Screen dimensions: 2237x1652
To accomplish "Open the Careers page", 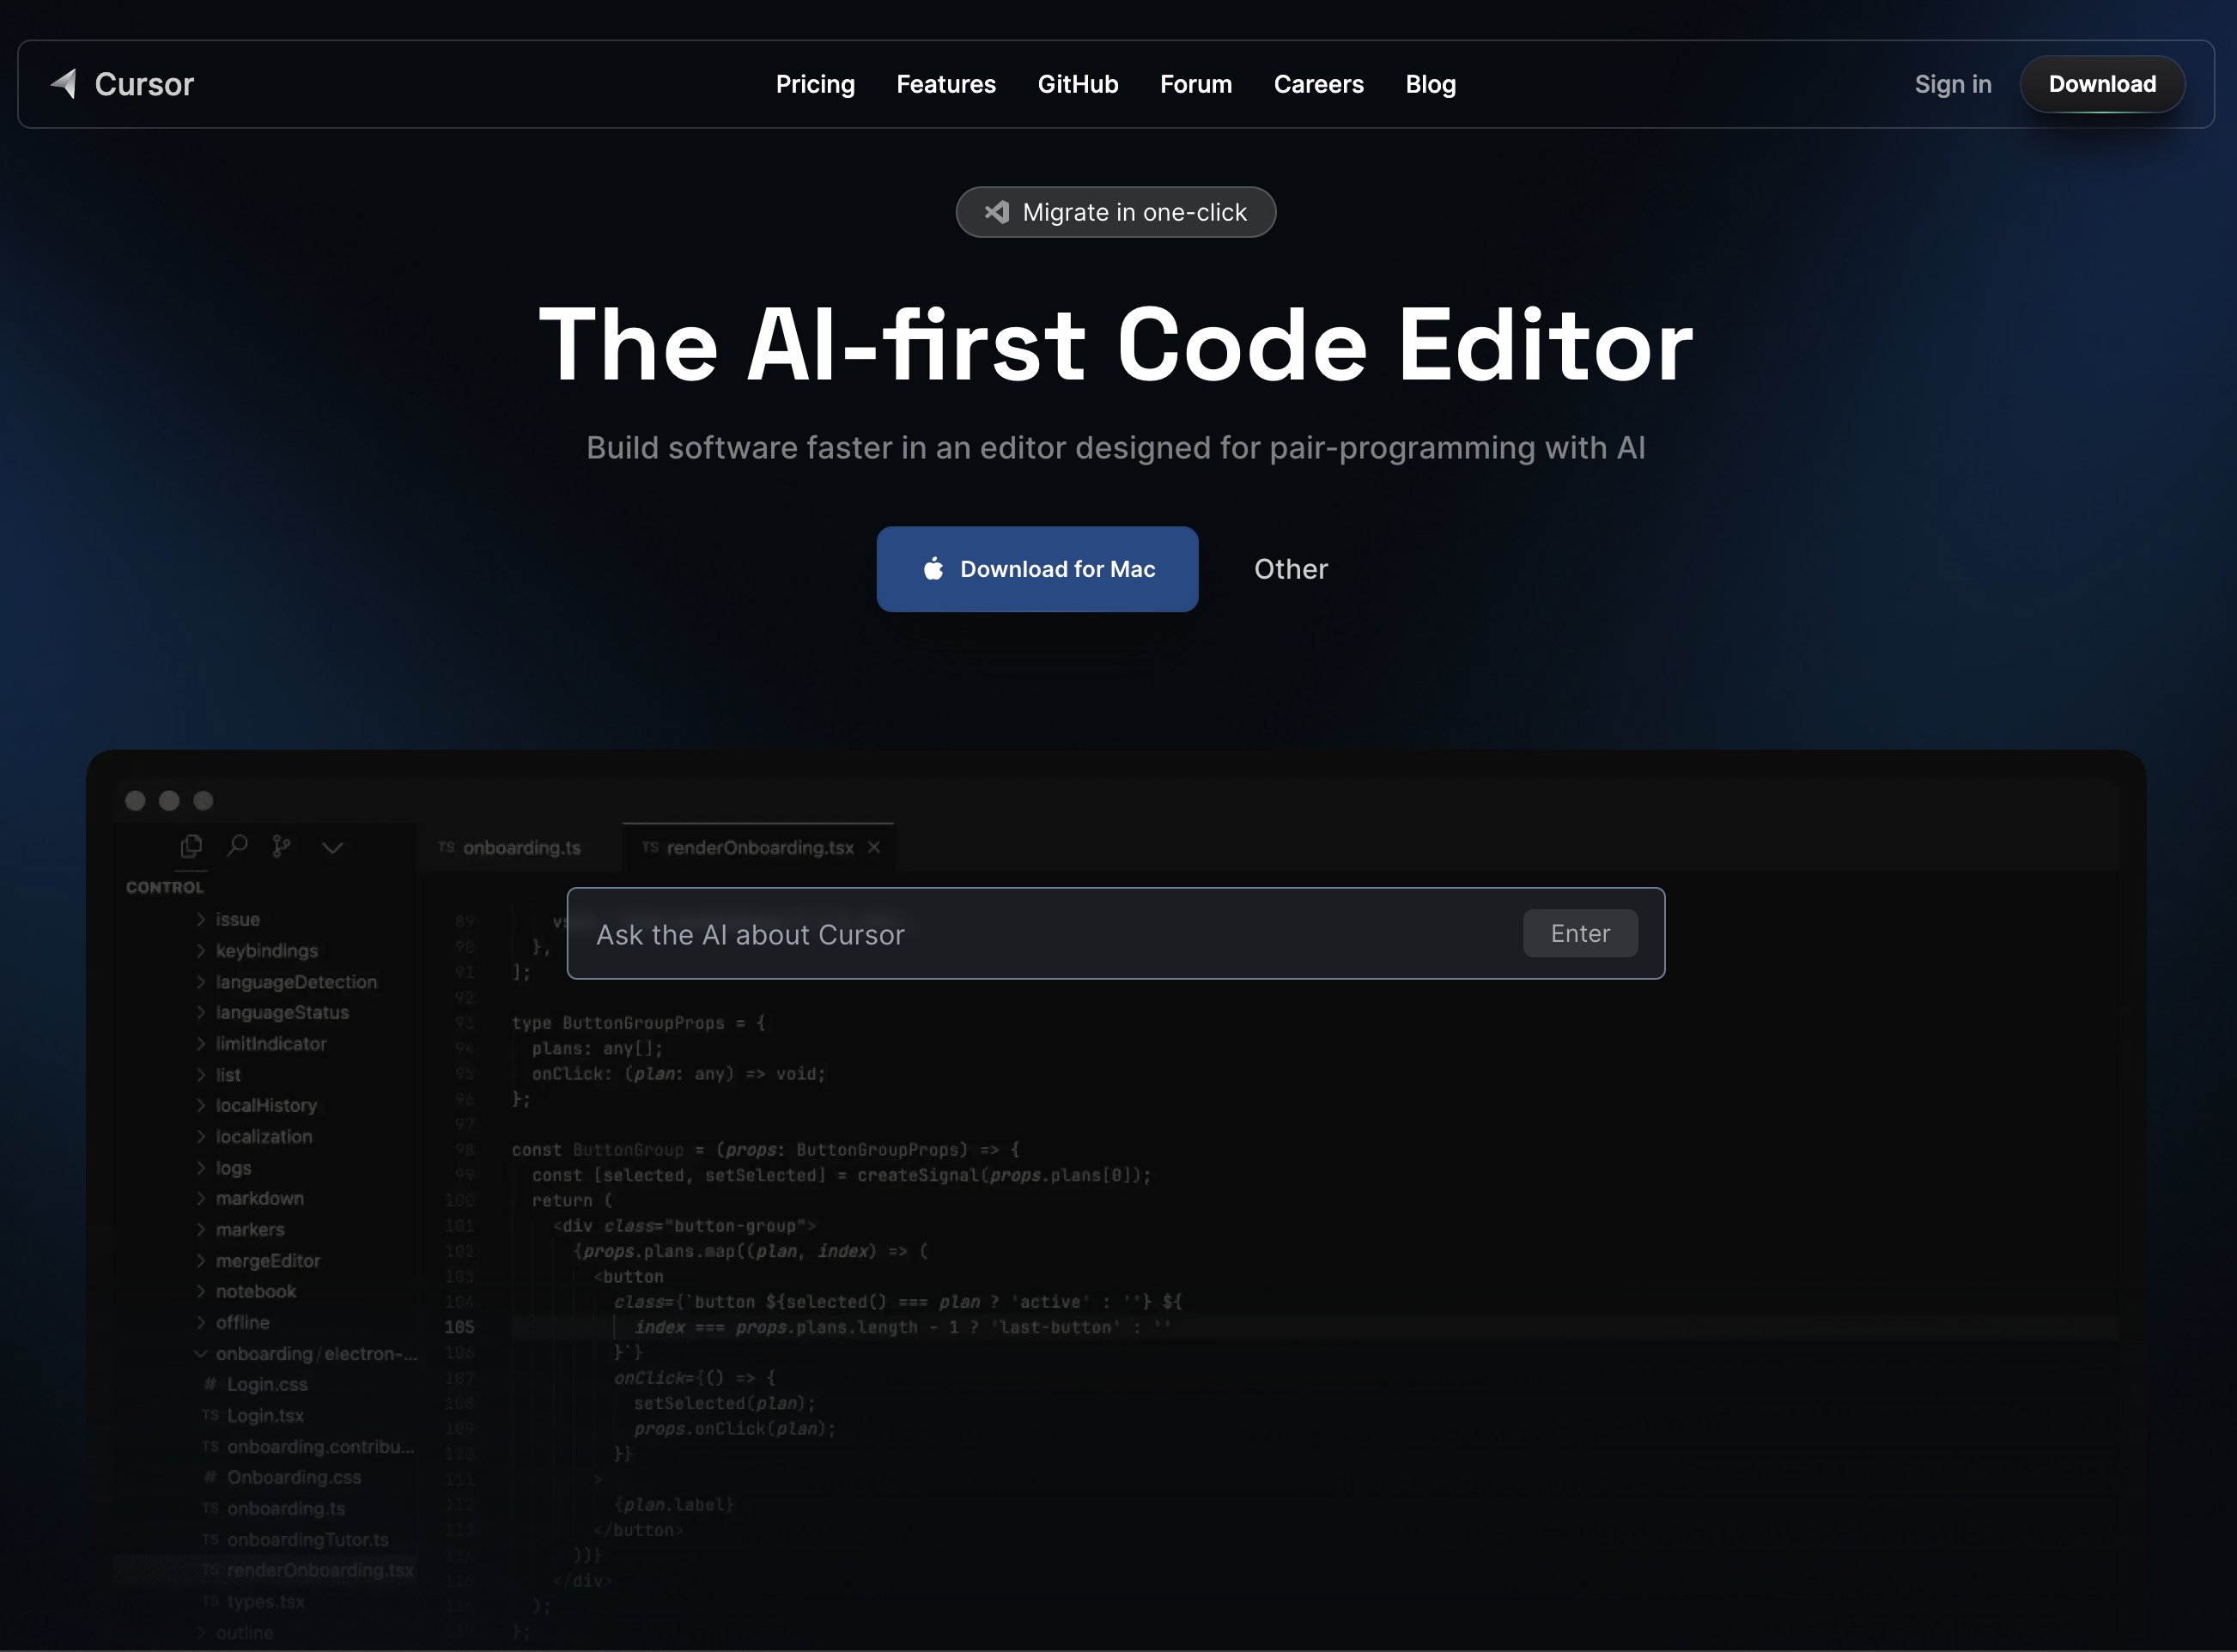I will point(1318,84).
